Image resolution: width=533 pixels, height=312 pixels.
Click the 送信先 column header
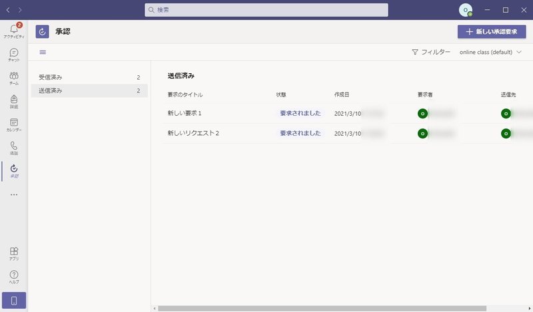[x=508, y=94]
